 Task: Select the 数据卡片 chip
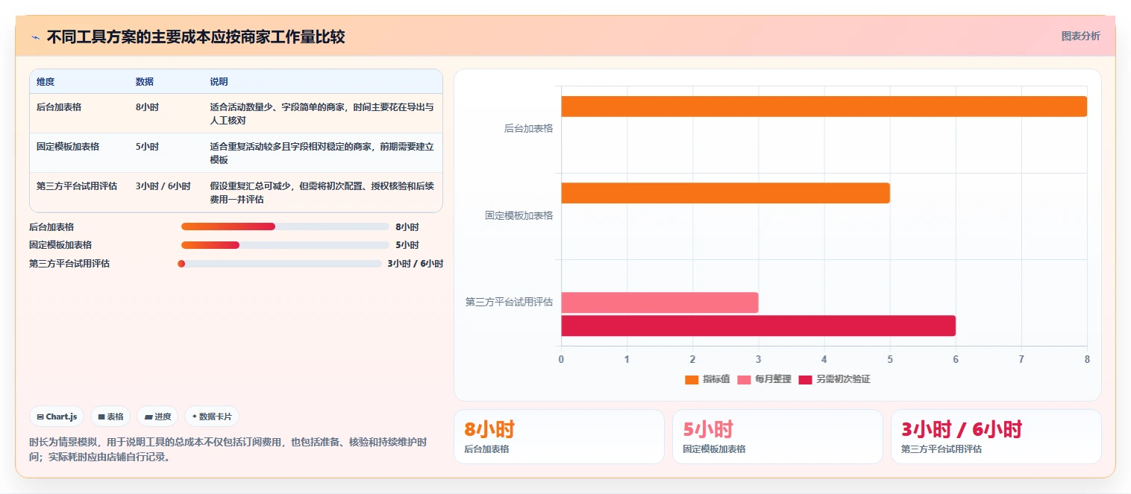point(212,417)
